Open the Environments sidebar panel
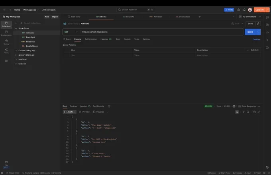 click(x=6, y=33)
